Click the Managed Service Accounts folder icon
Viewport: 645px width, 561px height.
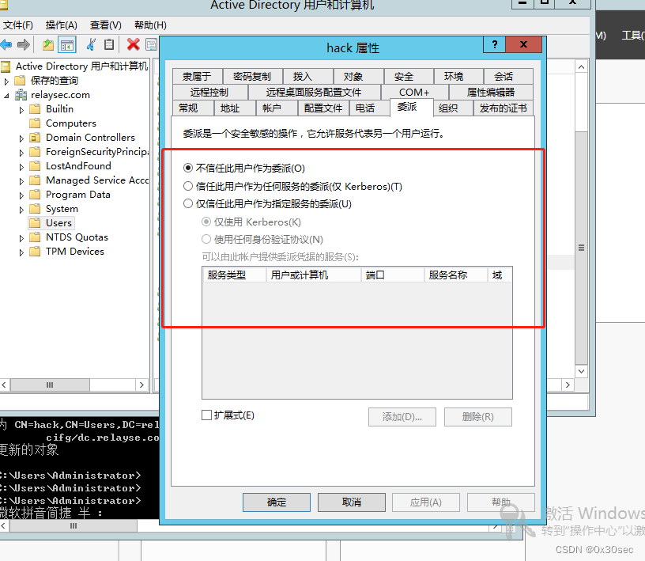[x=36, y=180]
